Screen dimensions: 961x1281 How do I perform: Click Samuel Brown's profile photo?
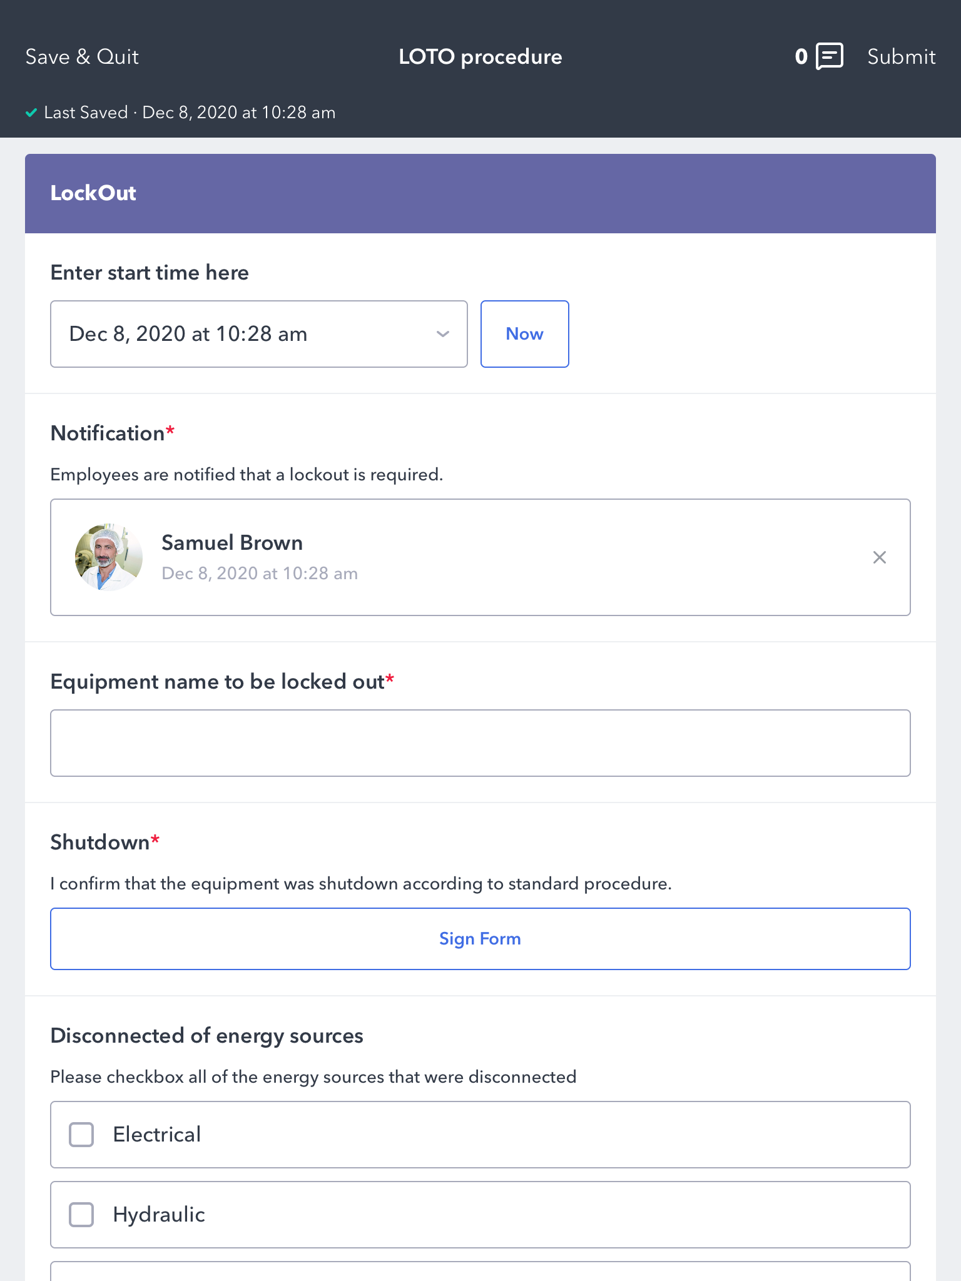pos(109,557)
